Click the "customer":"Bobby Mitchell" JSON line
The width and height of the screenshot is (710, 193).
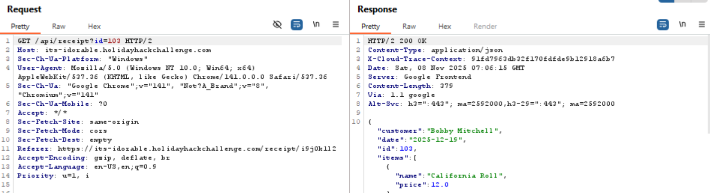pyautogui.click(x=440, y=131)
